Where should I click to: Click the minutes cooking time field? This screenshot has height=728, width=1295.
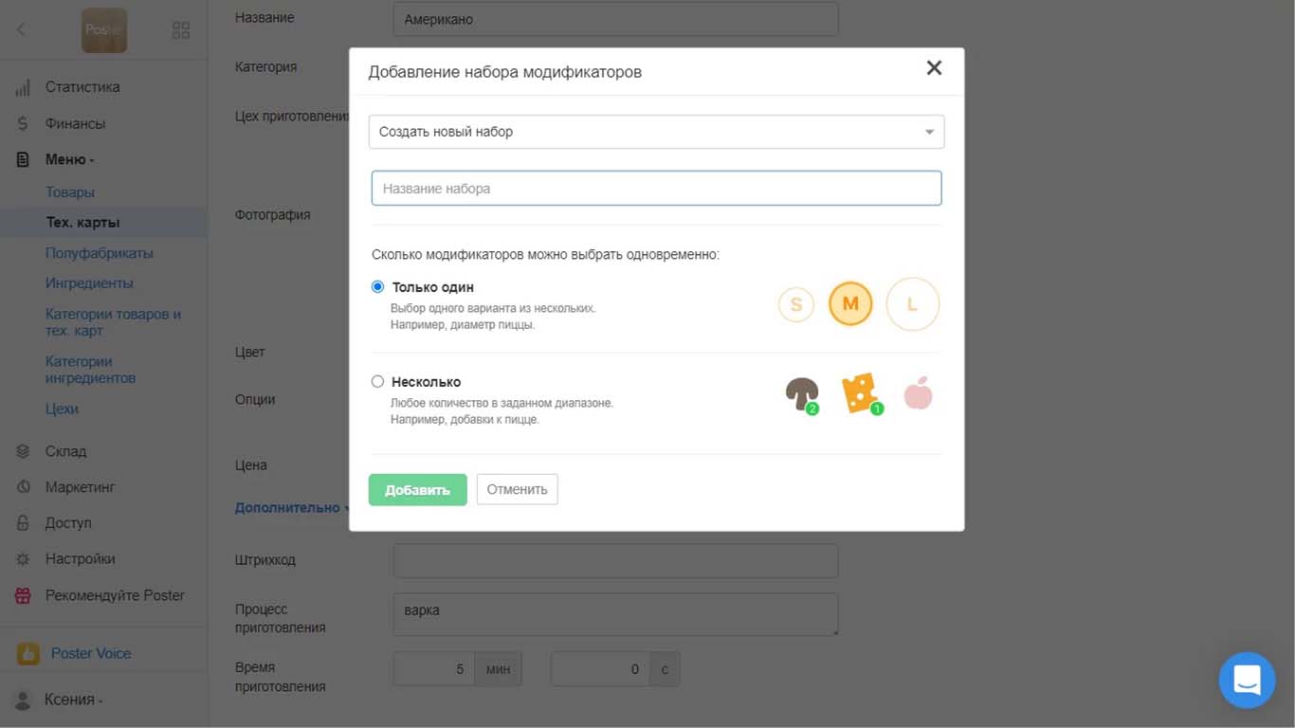tap(433, 669)
